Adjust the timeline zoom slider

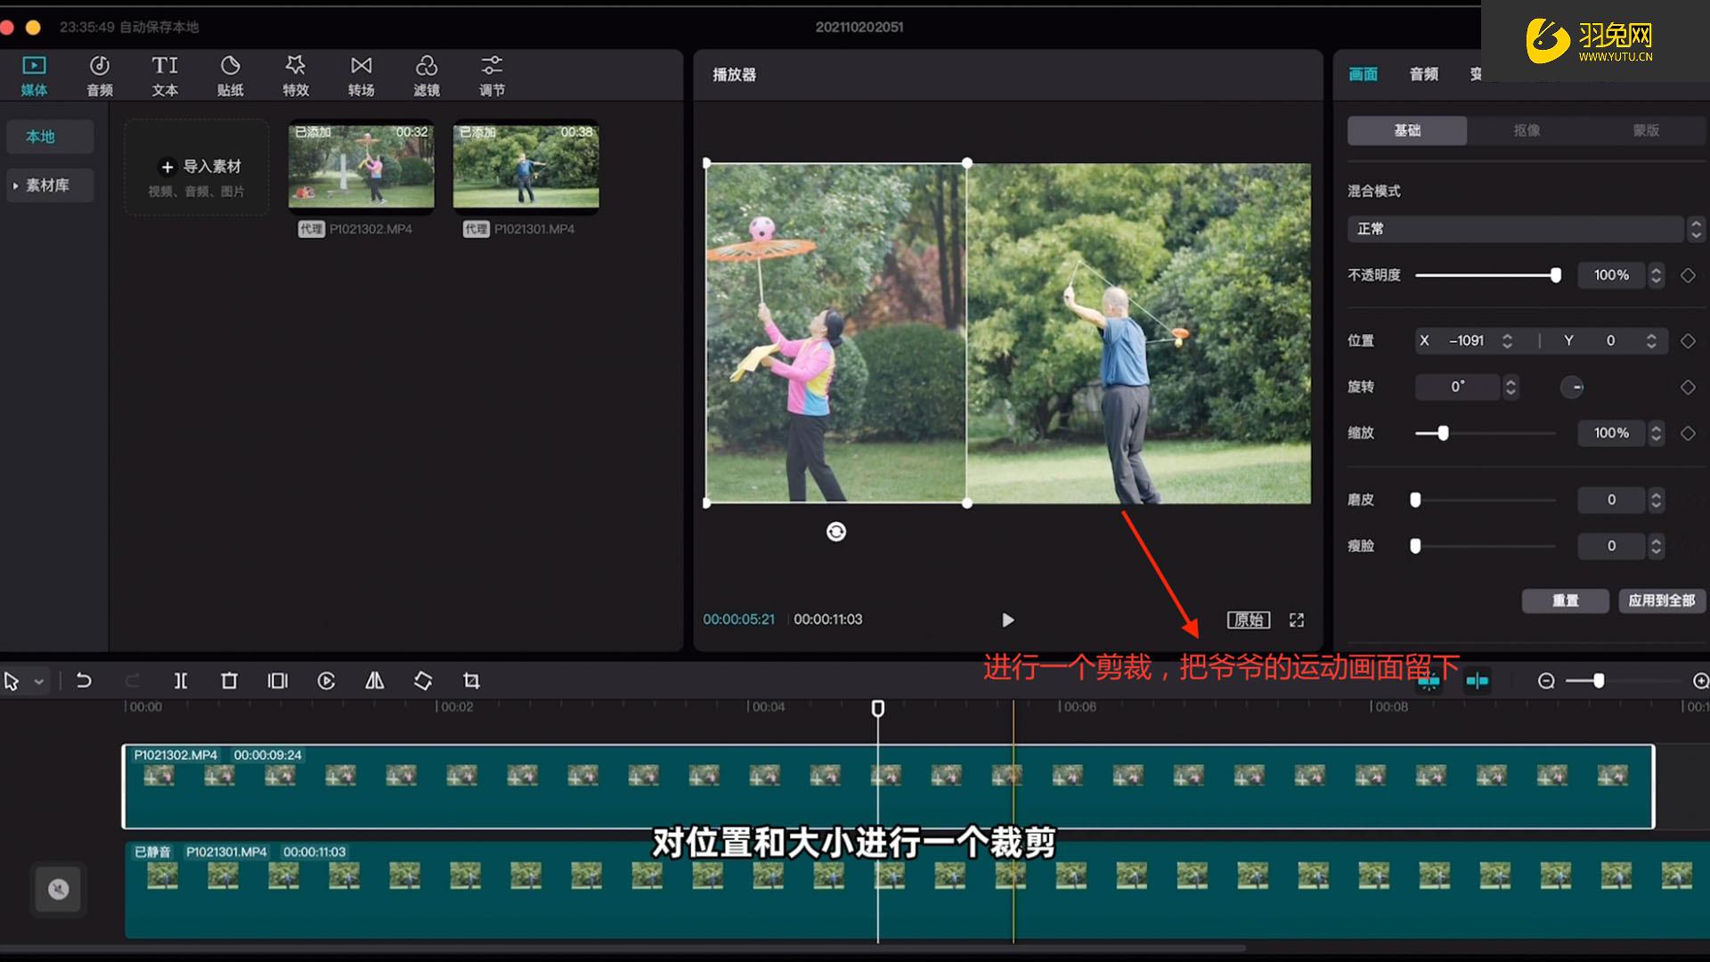(x=1624, y=681)
